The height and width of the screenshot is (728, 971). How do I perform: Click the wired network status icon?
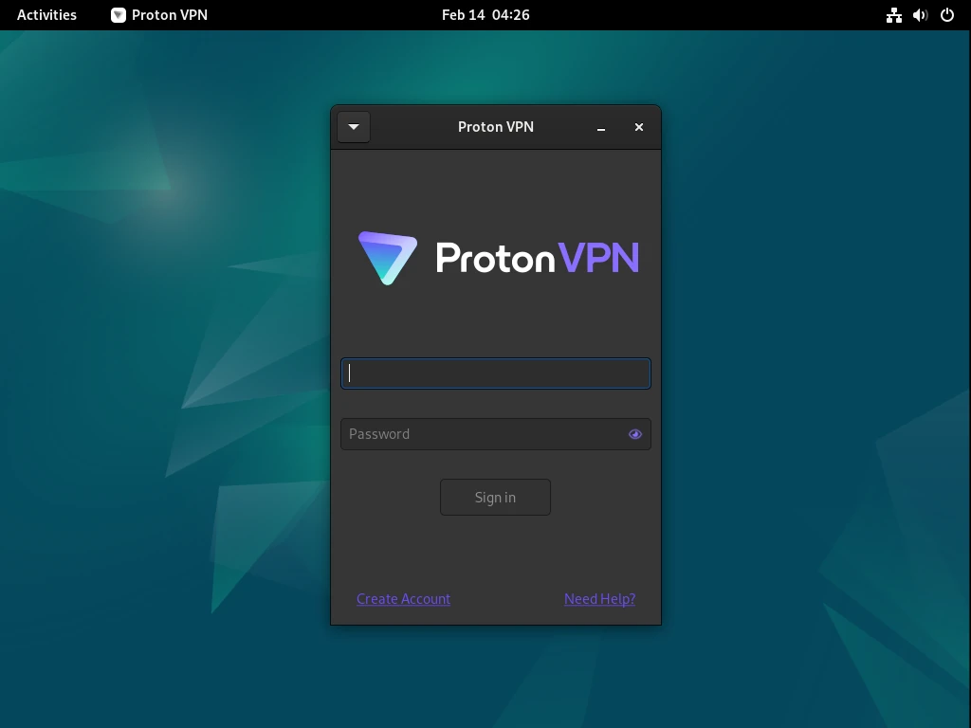pyautogui.click(x=893, y=15)
